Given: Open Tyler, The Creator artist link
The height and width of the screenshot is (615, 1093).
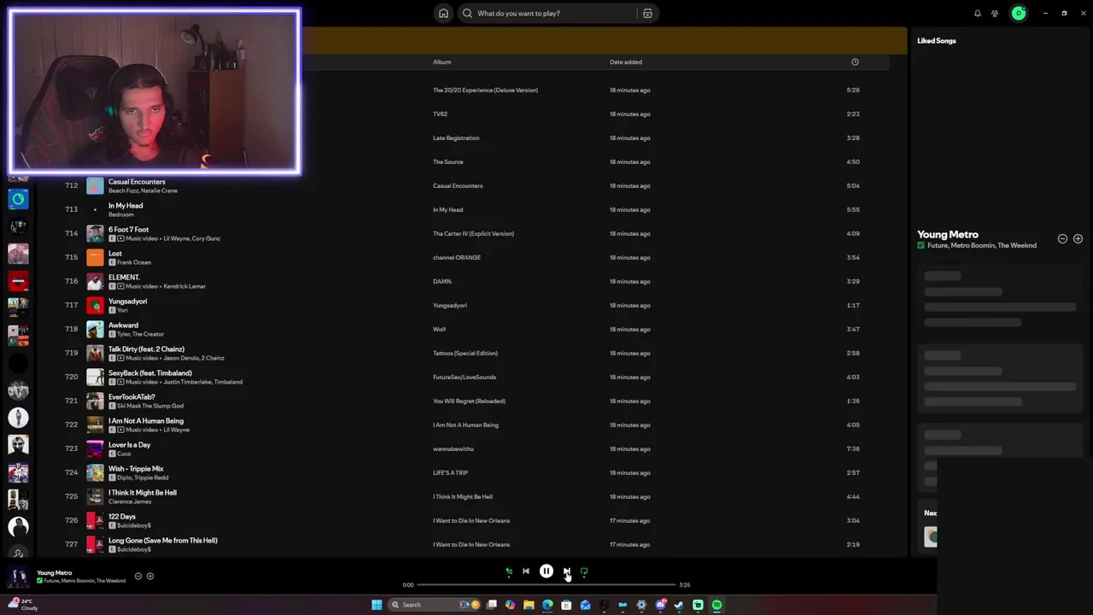Looking at the screenshot, I should click(x=140, y=334).
